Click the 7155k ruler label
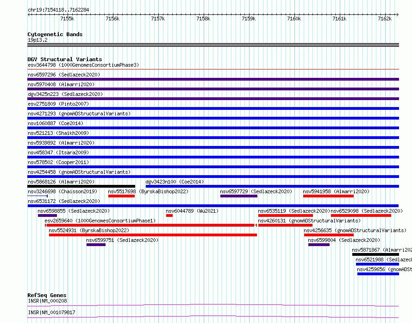Image resolution: width=412 pixels, height=323 pixels. (67, 19)
